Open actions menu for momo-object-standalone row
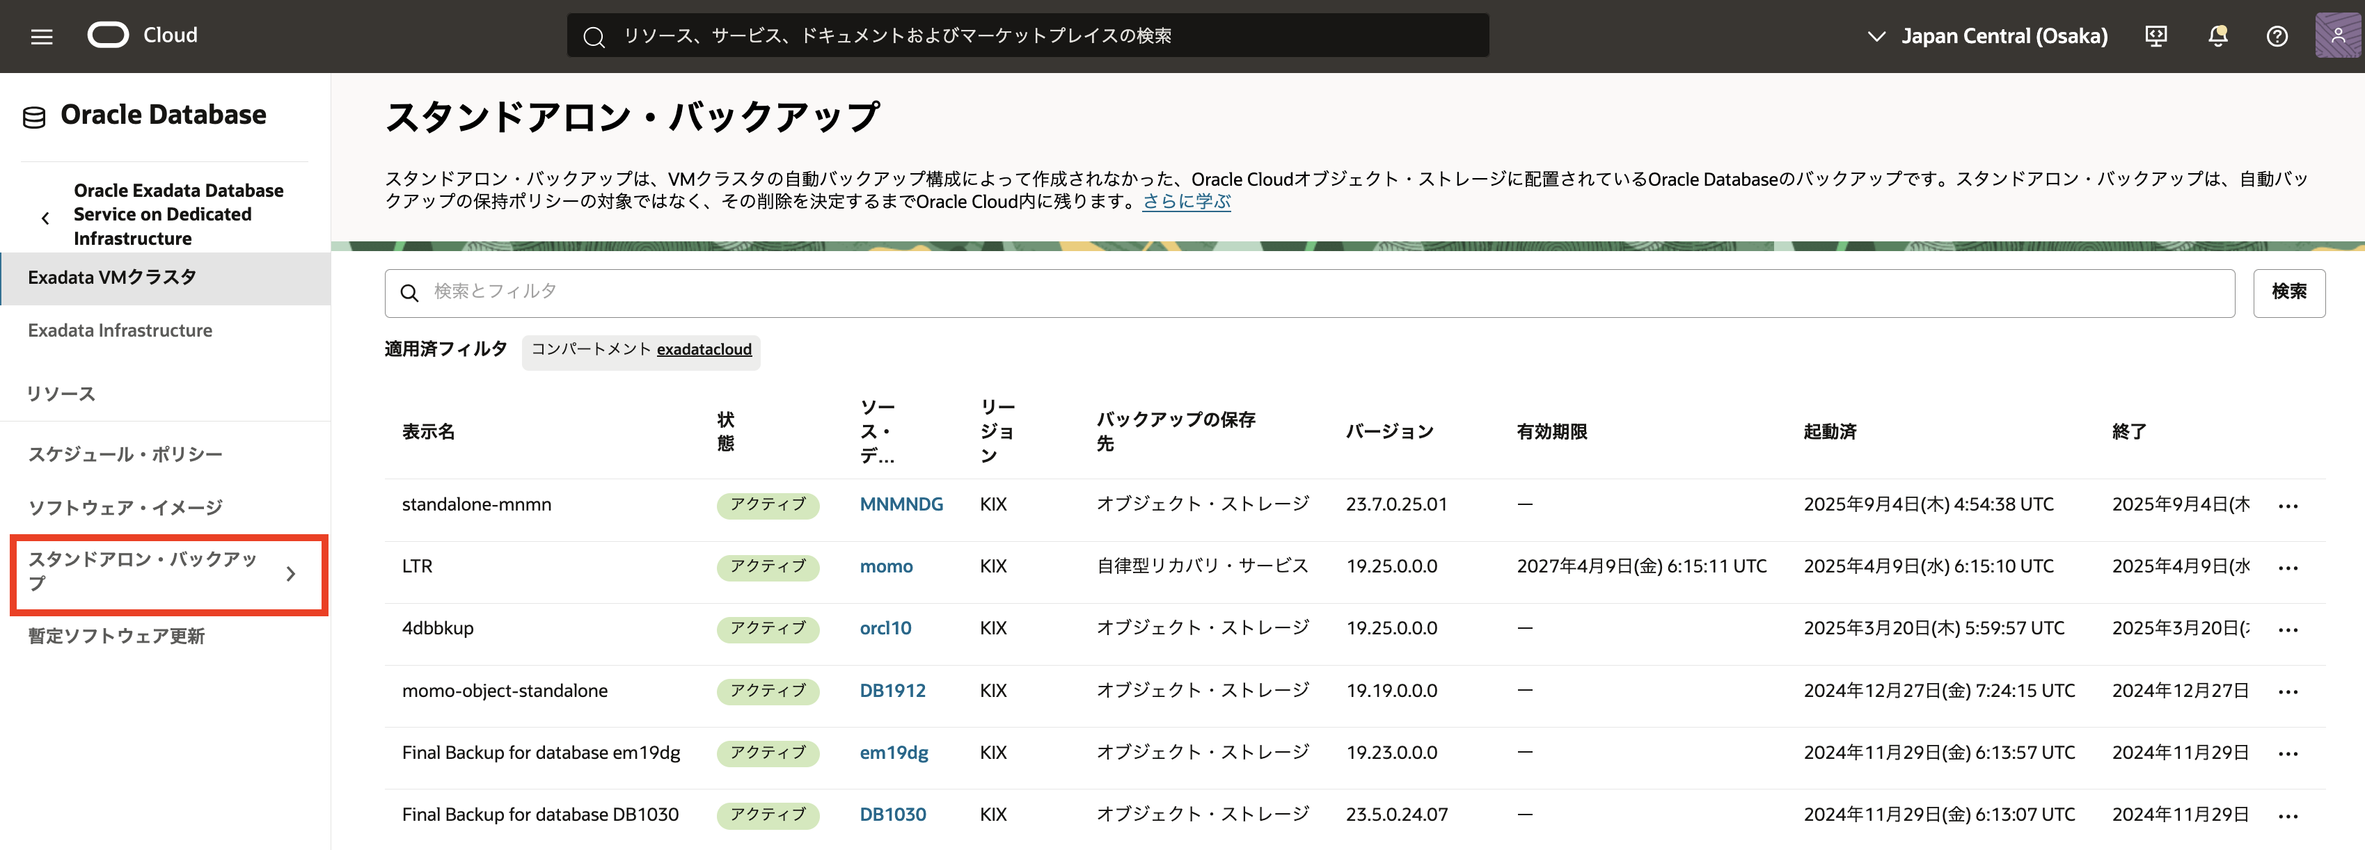Viewport: 2365px width, 850px height. tap(2287, 692)
